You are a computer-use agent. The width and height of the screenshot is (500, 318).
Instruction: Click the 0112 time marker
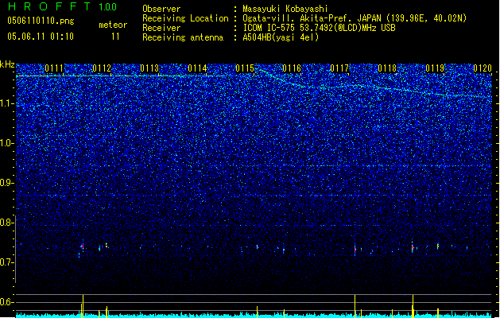tap(102, 68)
